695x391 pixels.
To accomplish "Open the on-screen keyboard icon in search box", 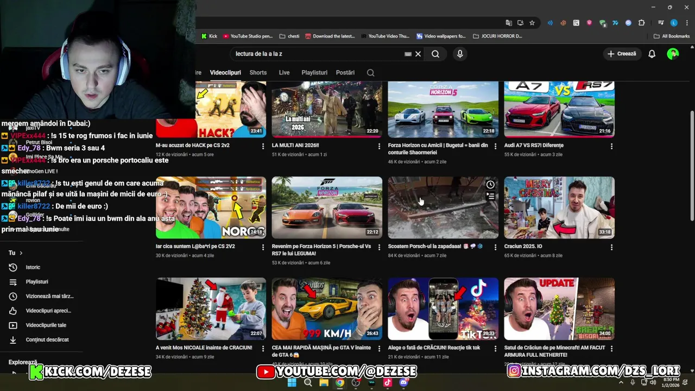I will (408, 54).
